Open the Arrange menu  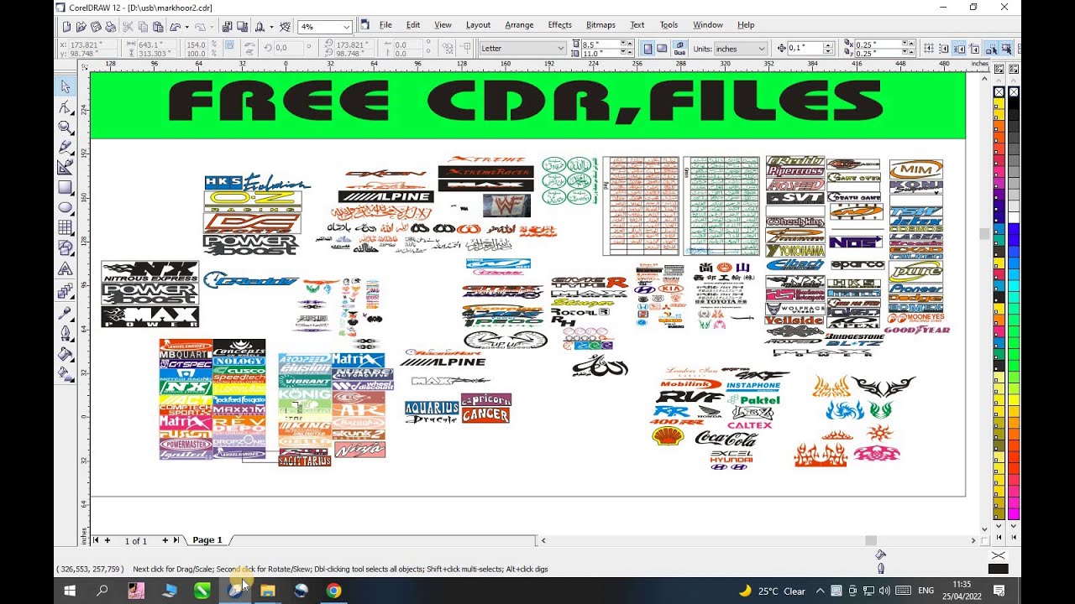click(519, 25)
